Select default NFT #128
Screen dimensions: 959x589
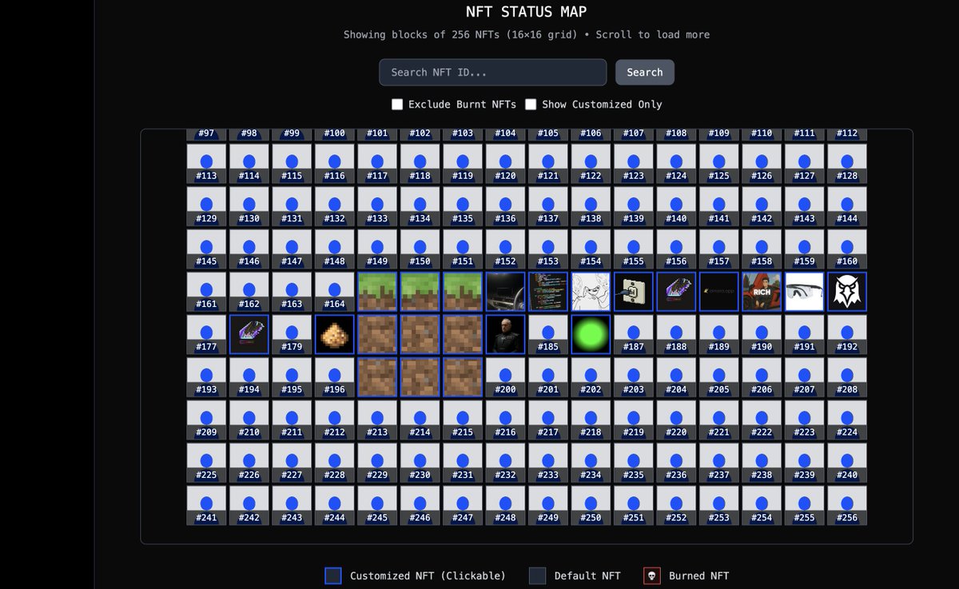pyautogui.click(x=847, y=163)
